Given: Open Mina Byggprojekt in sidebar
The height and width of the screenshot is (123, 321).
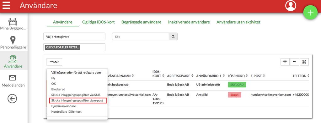Looking at the screenshot, I should click(x=13, y=24).
